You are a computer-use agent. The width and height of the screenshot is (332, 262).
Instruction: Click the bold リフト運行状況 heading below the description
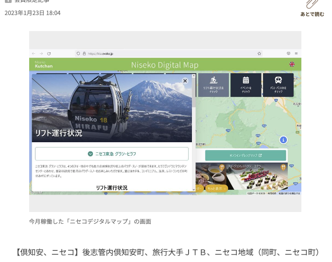[x=112, y=188]
